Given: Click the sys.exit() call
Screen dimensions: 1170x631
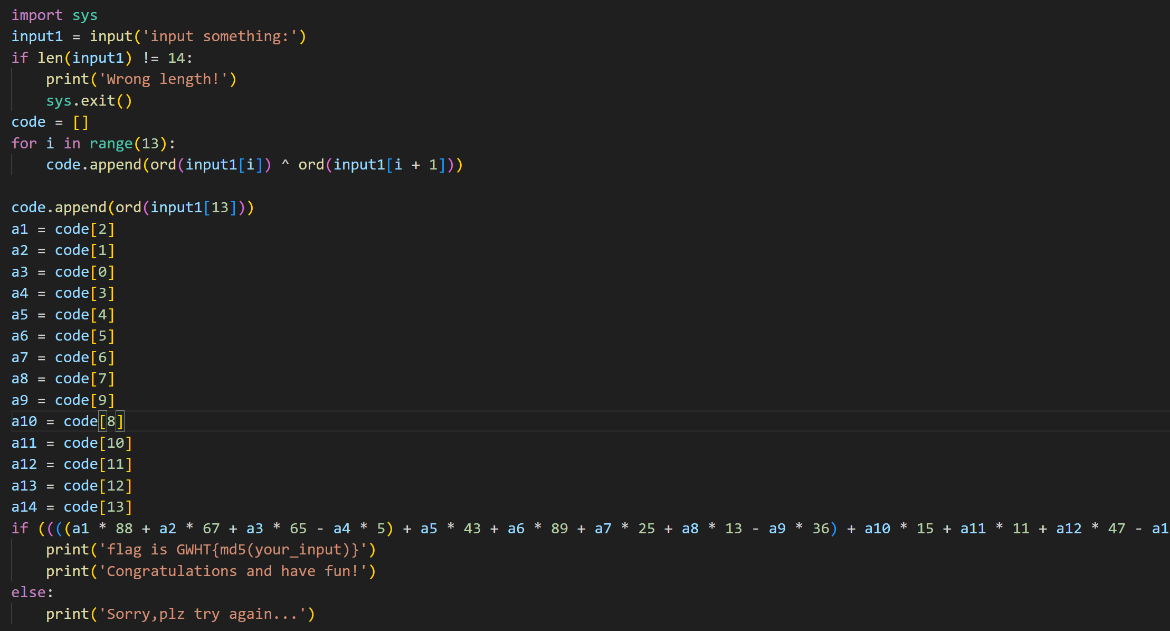Looking at the screenshot, I should 89,101.
